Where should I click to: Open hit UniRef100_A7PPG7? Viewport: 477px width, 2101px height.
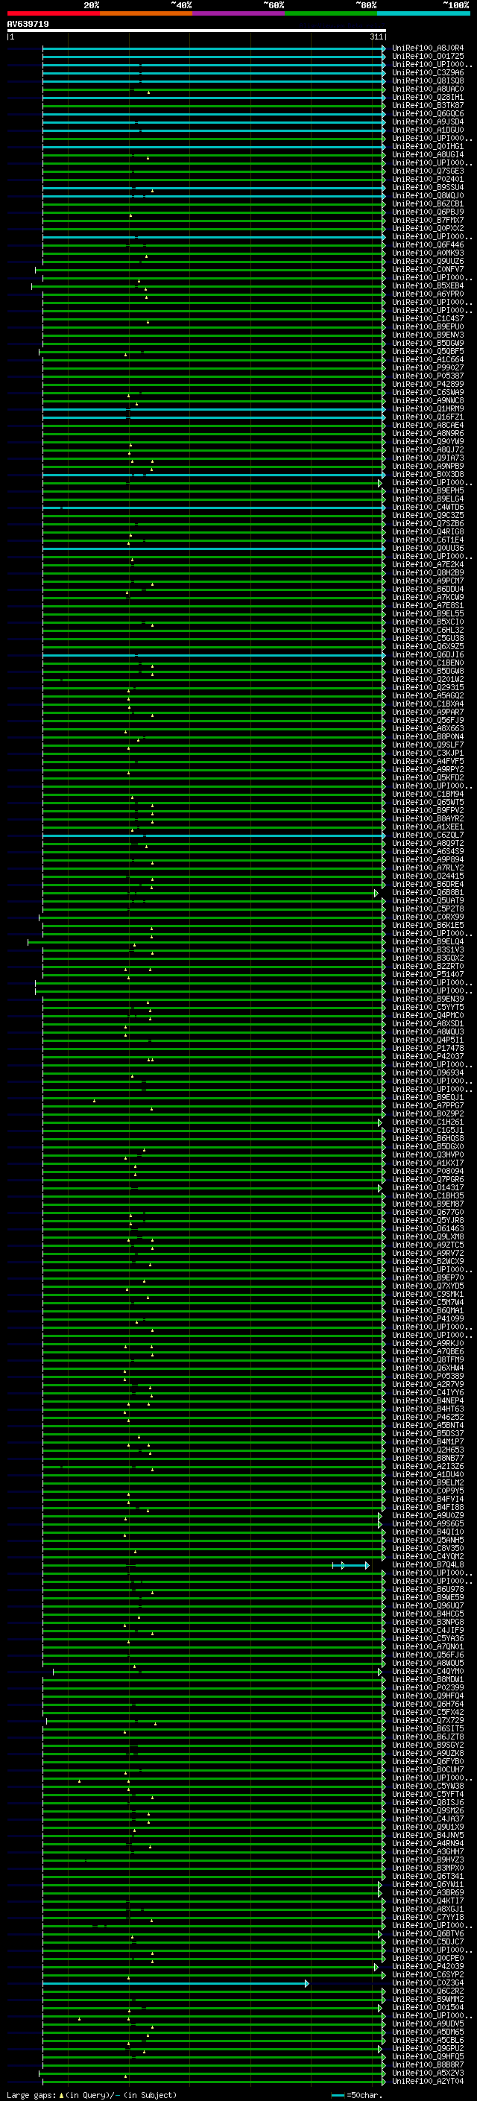click(428, 1106)
